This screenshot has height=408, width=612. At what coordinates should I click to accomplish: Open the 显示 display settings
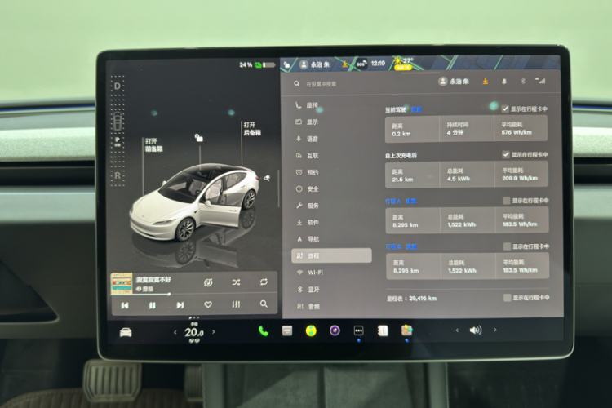point(306,122)
